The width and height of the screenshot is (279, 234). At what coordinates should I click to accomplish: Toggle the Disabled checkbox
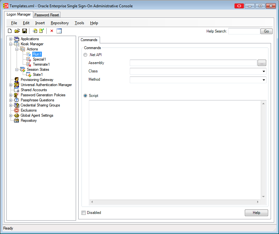[83, 213]
